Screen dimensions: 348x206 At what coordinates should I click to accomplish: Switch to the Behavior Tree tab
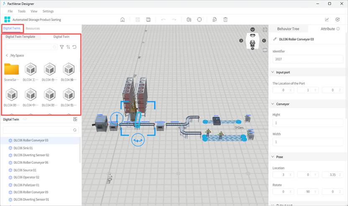(288, 29)
